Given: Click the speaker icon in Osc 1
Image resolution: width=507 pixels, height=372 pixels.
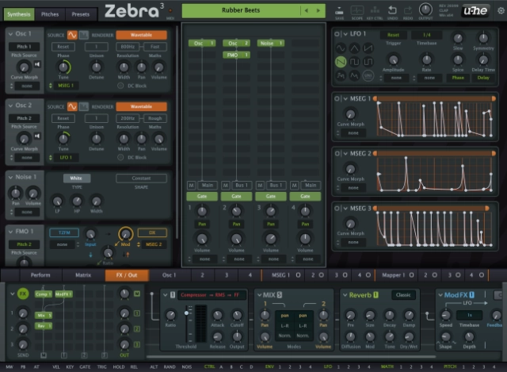Looking at the screenshot, I should [x=37, y=64].
